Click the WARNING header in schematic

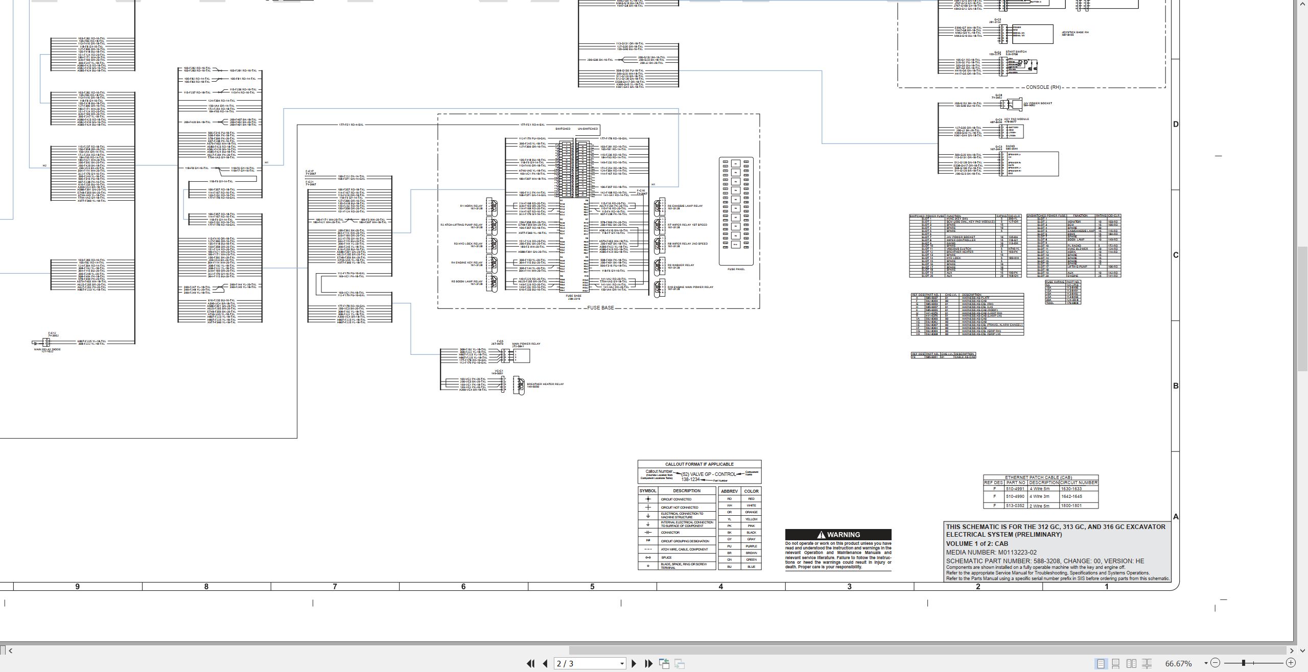point(838,535)
